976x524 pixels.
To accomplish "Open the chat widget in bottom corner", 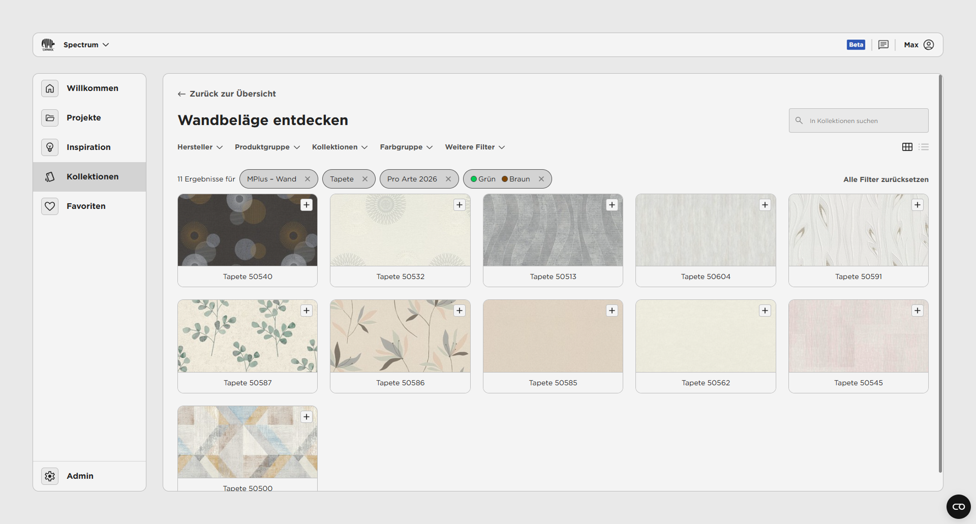I will click(958, 507).
